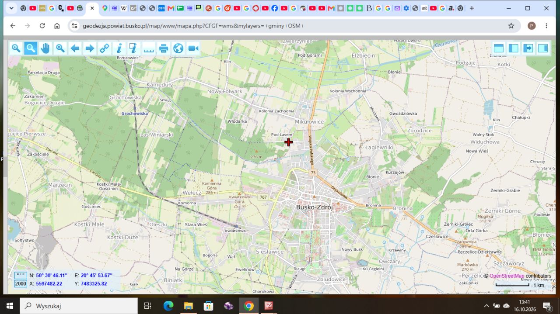Switch coordinate display with degrees-minutes-seconds button

click(21, 276)
